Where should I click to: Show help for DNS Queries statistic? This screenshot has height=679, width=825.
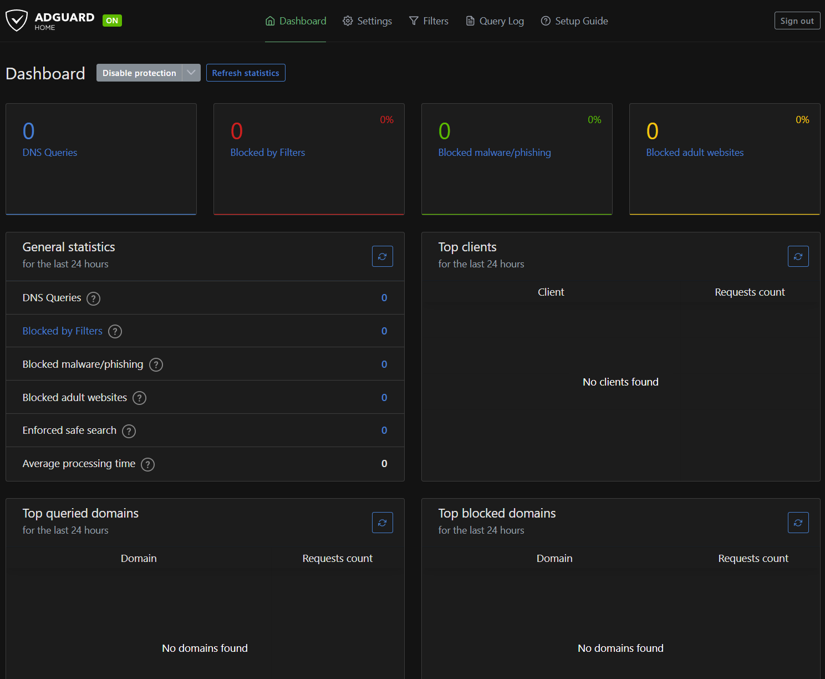pos(94,298)
